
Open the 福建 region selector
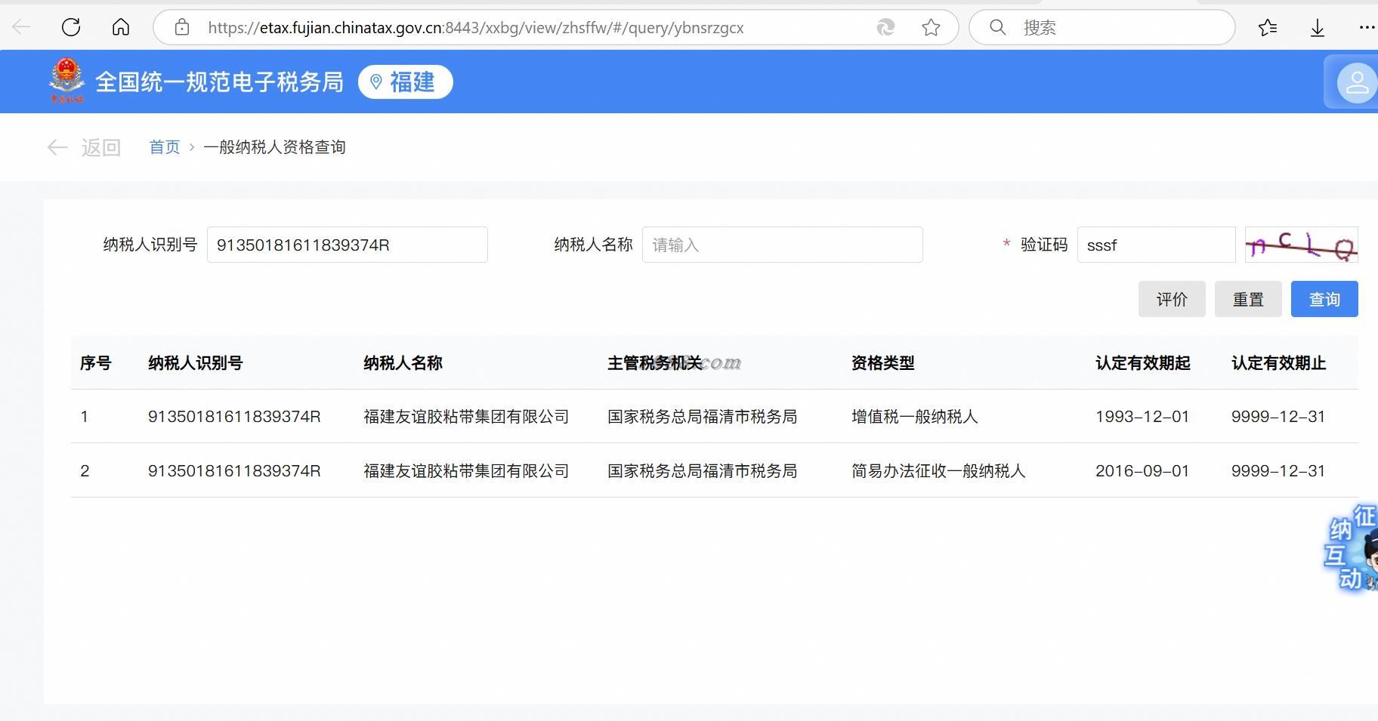pyautogui.click(x=405, y=82)
